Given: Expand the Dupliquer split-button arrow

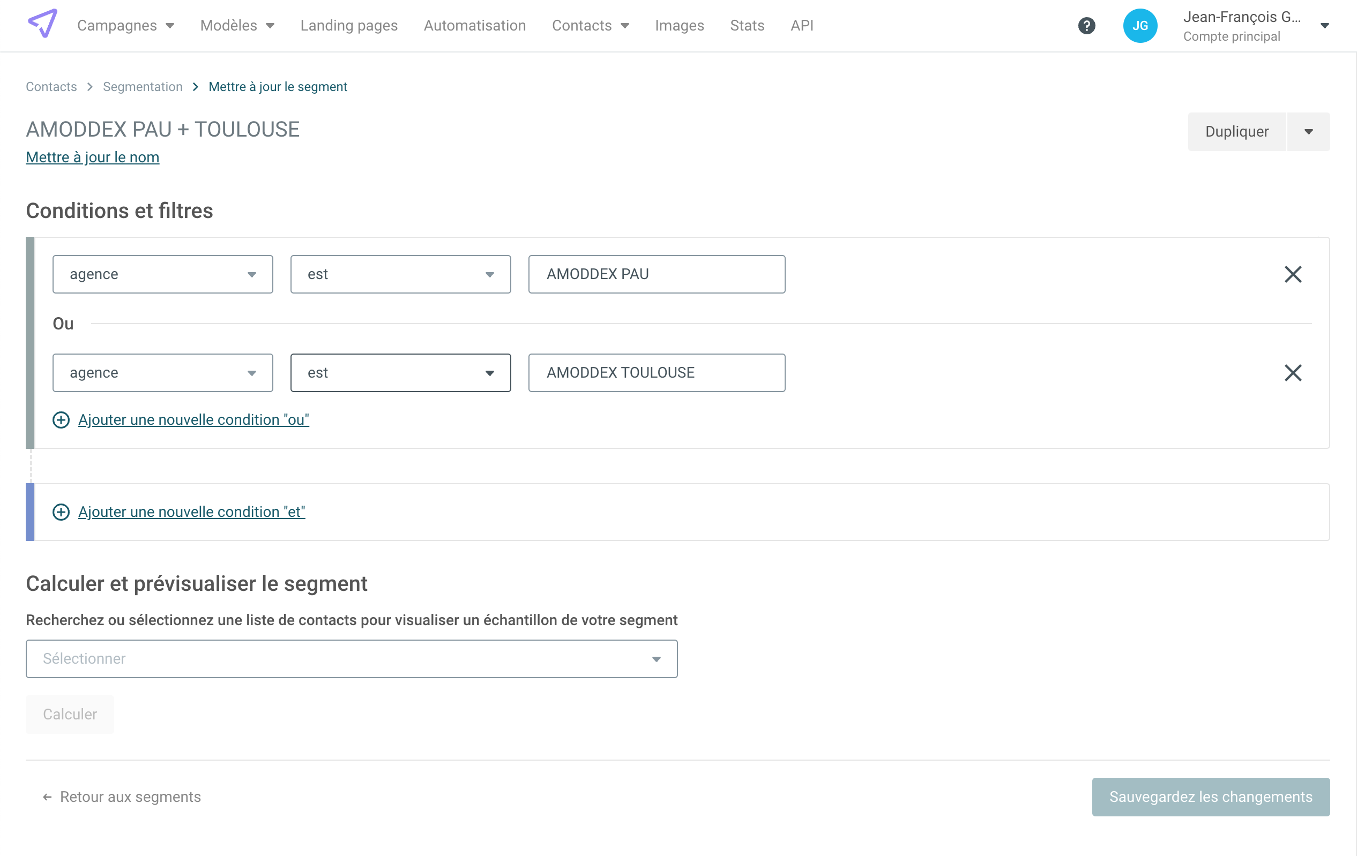Looking at the screenshot, I should (1308, 132).
